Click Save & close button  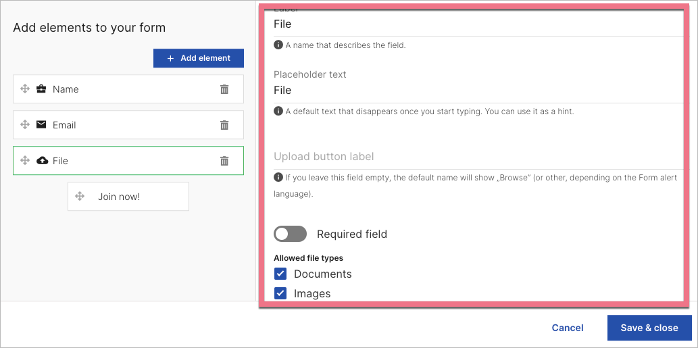(649, 328)
